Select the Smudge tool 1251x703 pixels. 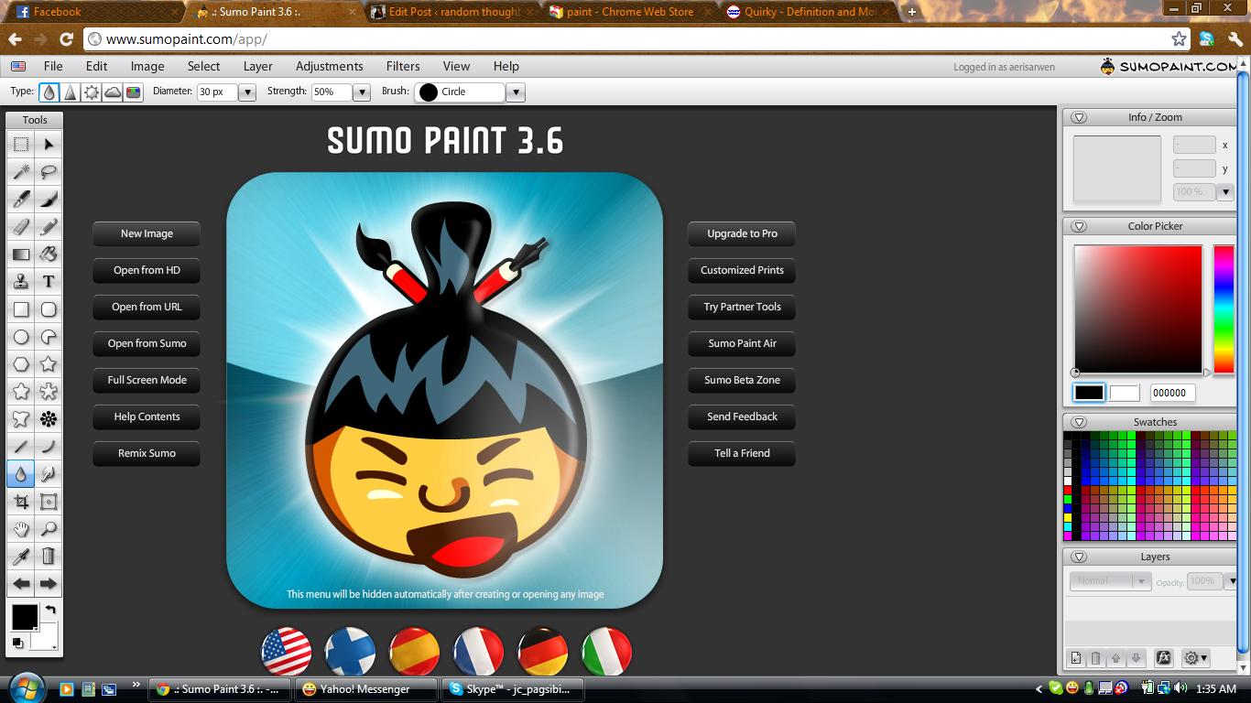coord(49,474)
